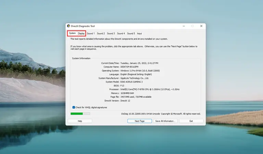Click the DirectX 12 version value

point(125,101)
